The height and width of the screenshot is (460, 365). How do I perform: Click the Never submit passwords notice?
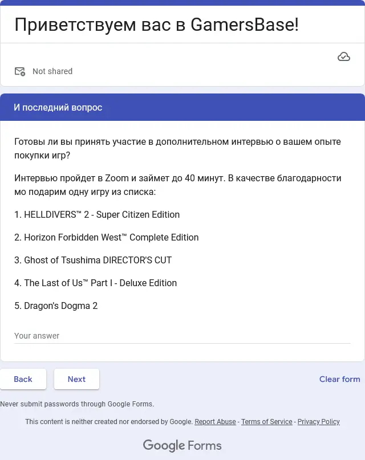coord(77,404)
